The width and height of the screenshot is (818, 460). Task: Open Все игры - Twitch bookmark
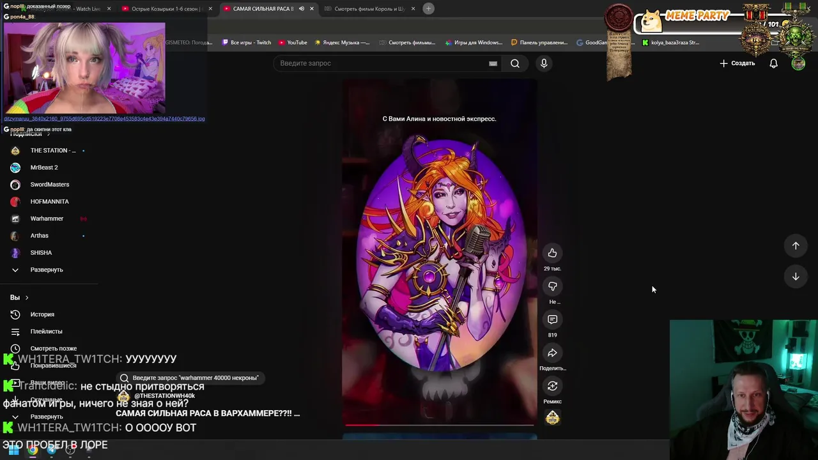(x=246, y=43)
